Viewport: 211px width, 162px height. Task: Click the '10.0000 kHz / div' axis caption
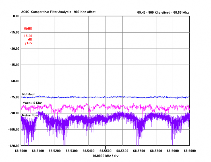pyautogui.click(x=105, y=156)
